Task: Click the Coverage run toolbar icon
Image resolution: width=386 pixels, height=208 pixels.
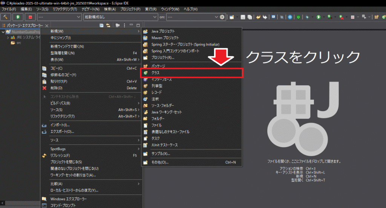Action: click(330, 17)
